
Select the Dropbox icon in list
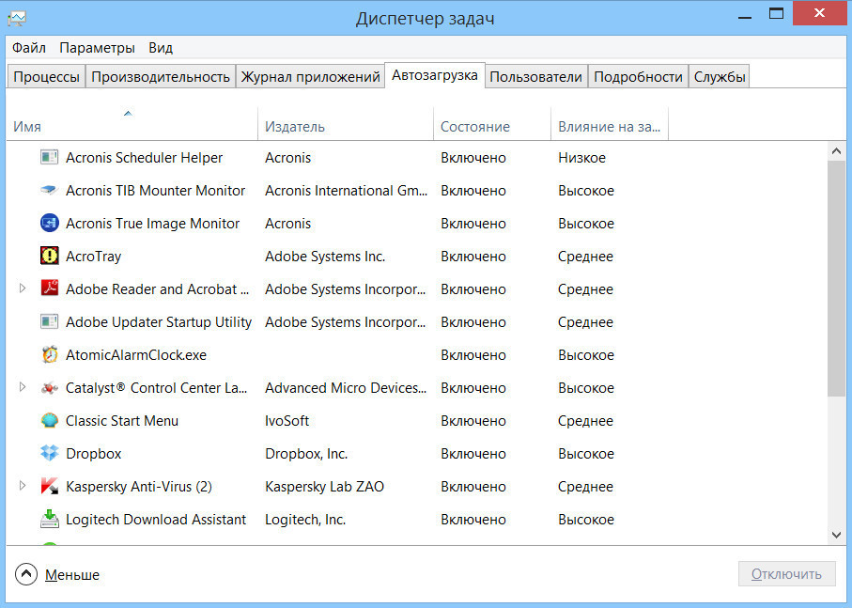click(x=50, y=454)
